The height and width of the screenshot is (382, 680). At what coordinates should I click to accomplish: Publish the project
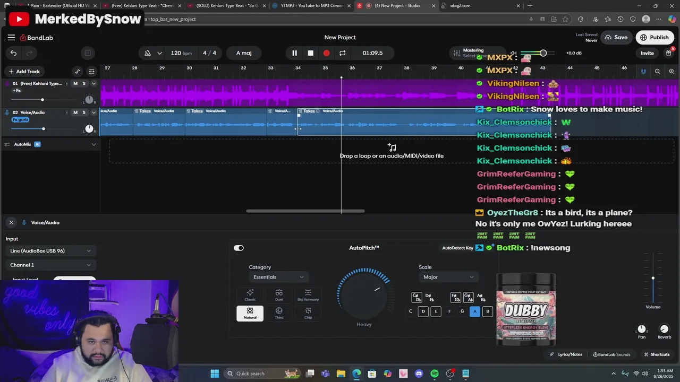[x=654, y=38]
